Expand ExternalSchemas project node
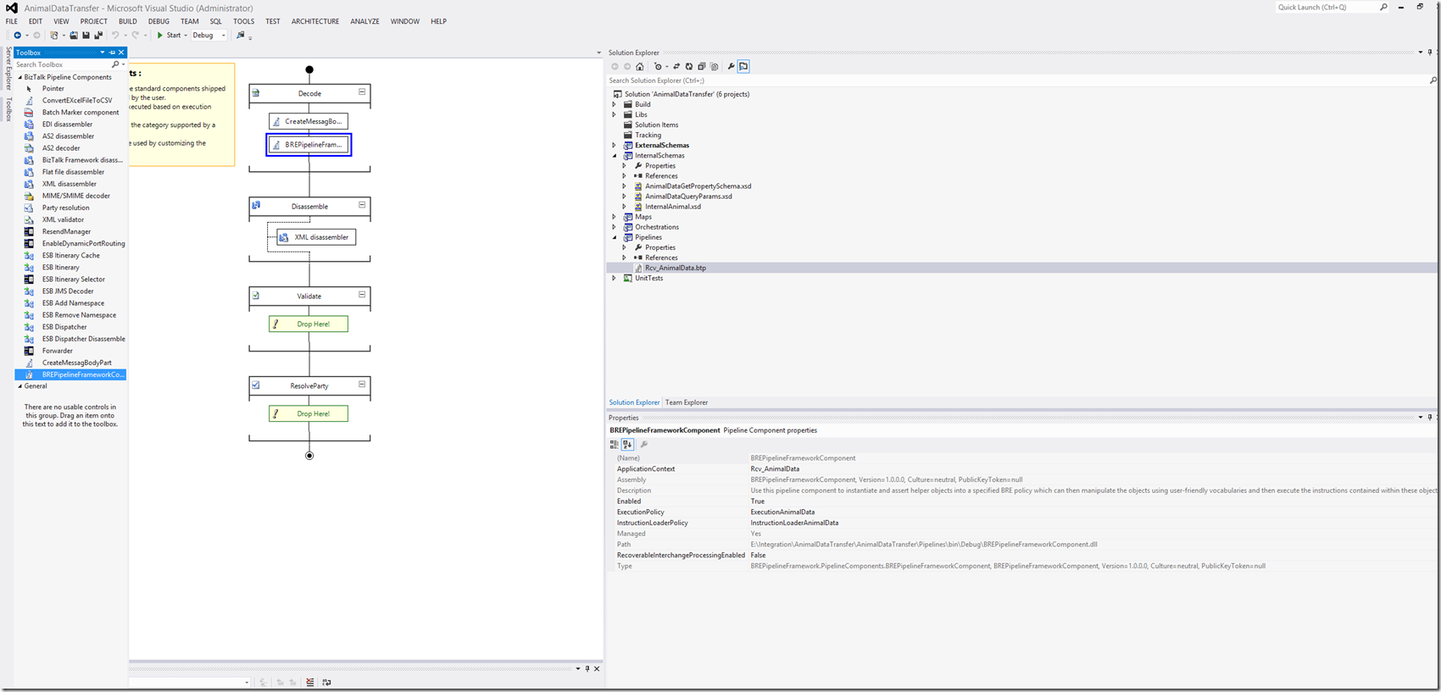 pos(615,145)
